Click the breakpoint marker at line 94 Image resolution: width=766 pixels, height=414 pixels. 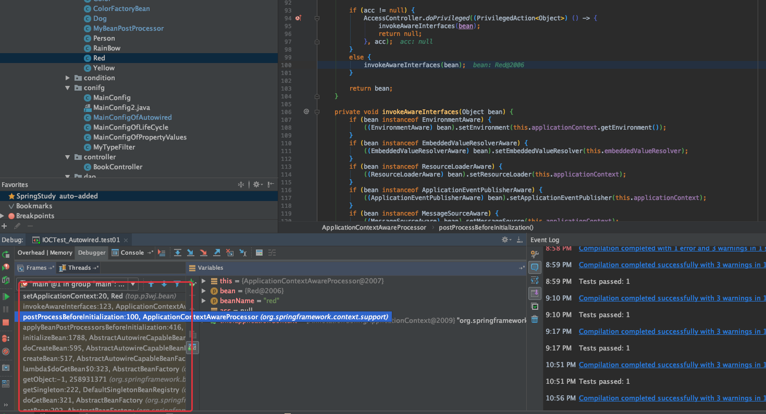click(x=298, y=18)
